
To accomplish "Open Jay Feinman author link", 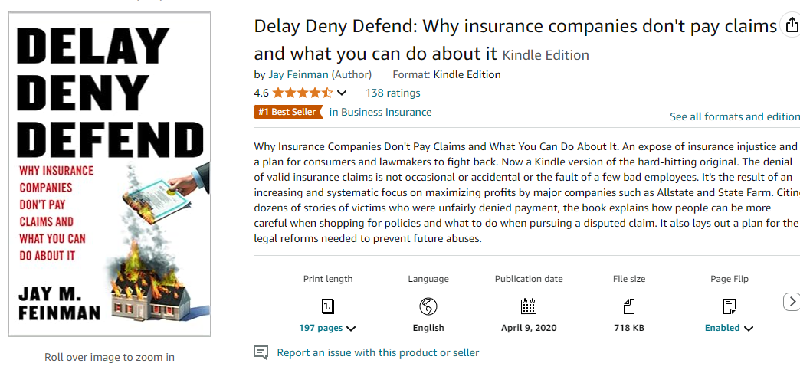I will pos(298,74).
